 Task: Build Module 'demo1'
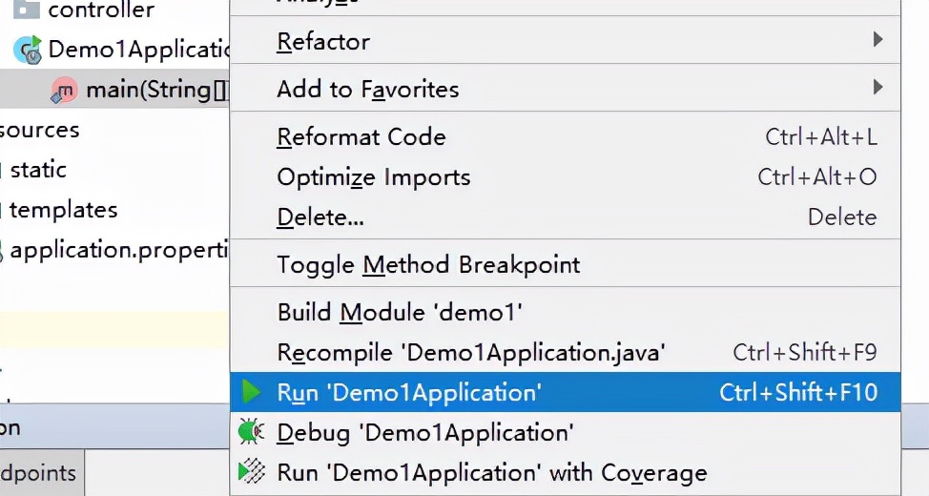click(x=400, y=312)
